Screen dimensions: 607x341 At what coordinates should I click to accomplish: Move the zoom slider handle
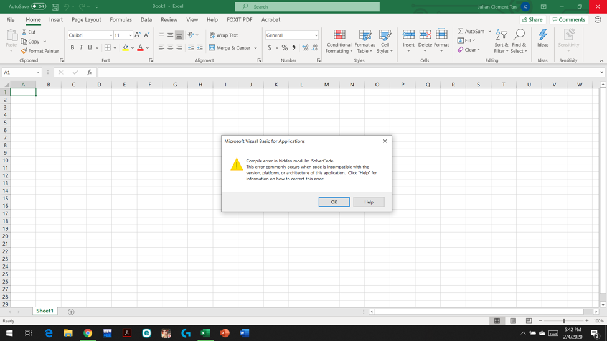tap(563, 321)
